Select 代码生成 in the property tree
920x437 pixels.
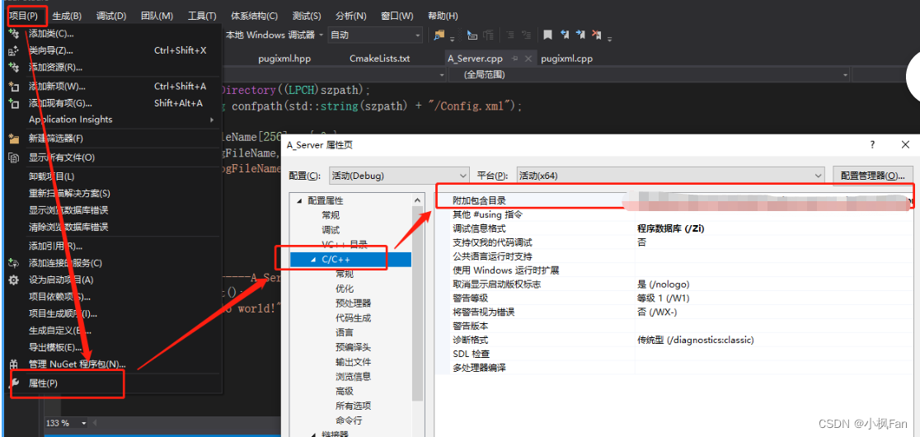click(353, 318)
